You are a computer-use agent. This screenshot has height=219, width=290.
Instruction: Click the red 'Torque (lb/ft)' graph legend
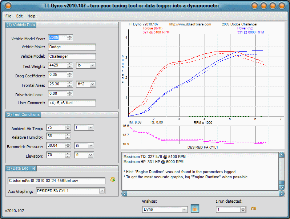tap(152, 28)
